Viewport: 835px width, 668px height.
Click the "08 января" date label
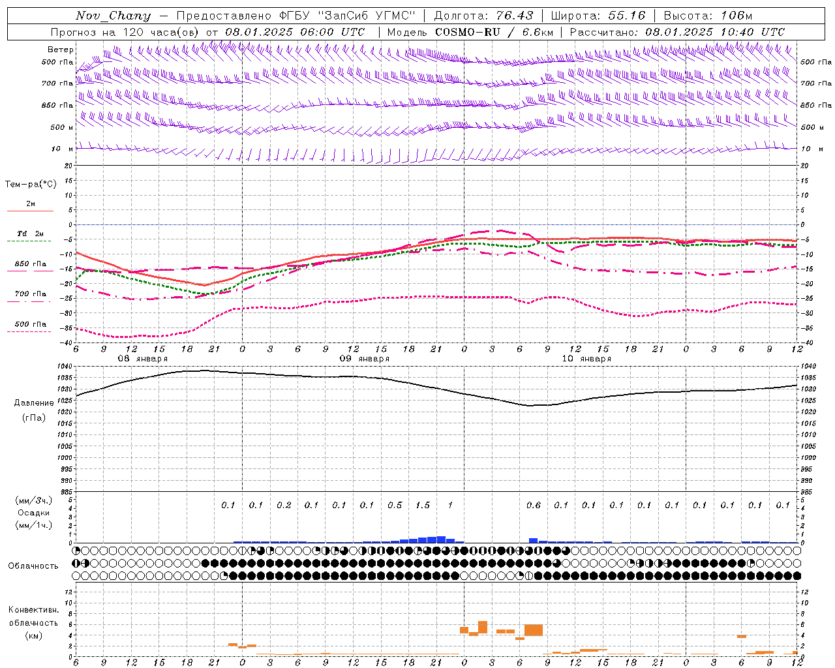pyautogui.click(x=142, y=359)
